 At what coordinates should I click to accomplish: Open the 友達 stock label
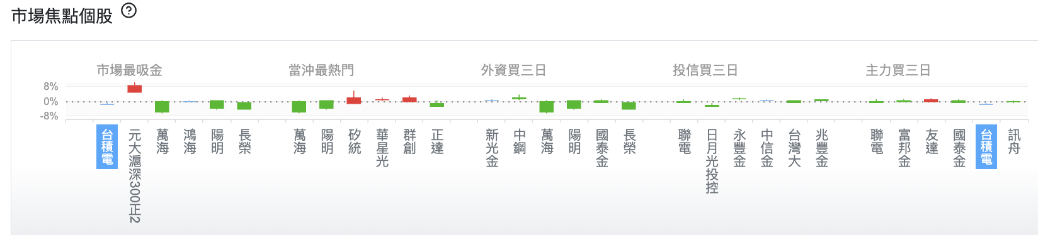pos(932,141)
